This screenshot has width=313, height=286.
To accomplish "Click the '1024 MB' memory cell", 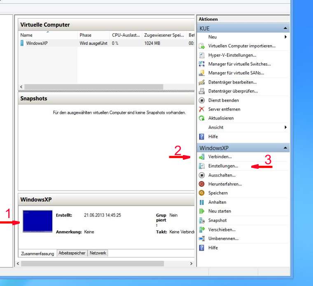I will pos(152,43).
